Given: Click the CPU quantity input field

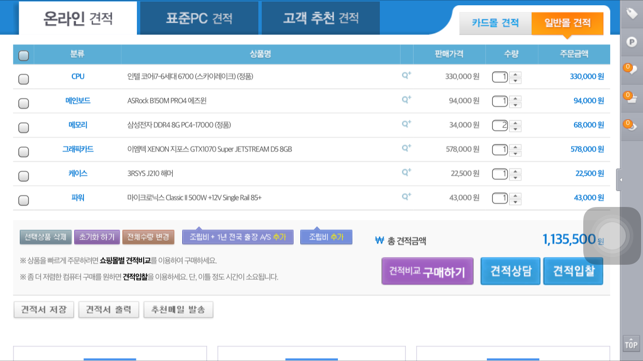Looking at the screenshot, I should (500, 77).
